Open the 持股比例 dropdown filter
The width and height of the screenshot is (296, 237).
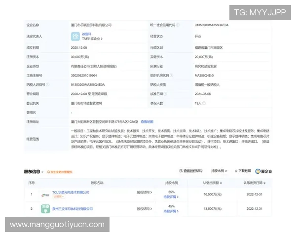point(219,171)
